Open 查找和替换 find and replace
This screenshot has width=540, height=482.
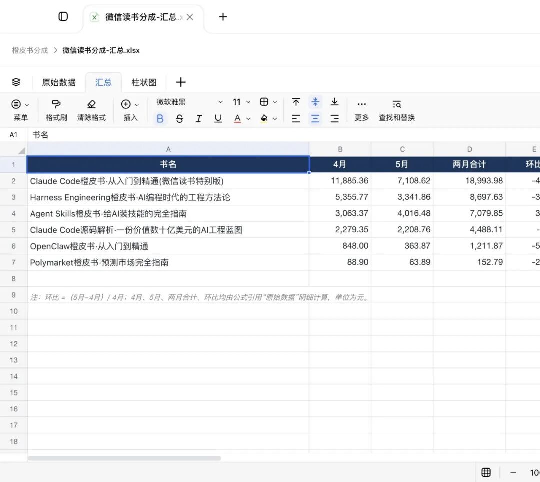pyautogui.click(x=396, y=110)
